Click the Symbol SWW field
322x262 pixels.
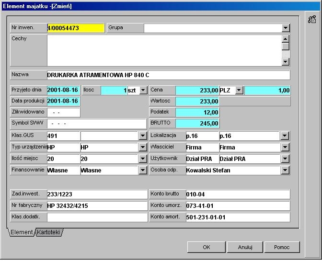[97, 124]
